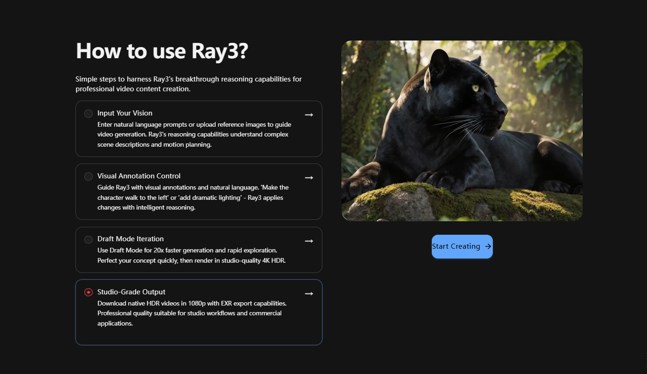Click the black panther preview image
The image size is (647, 374).
(462, 130)
